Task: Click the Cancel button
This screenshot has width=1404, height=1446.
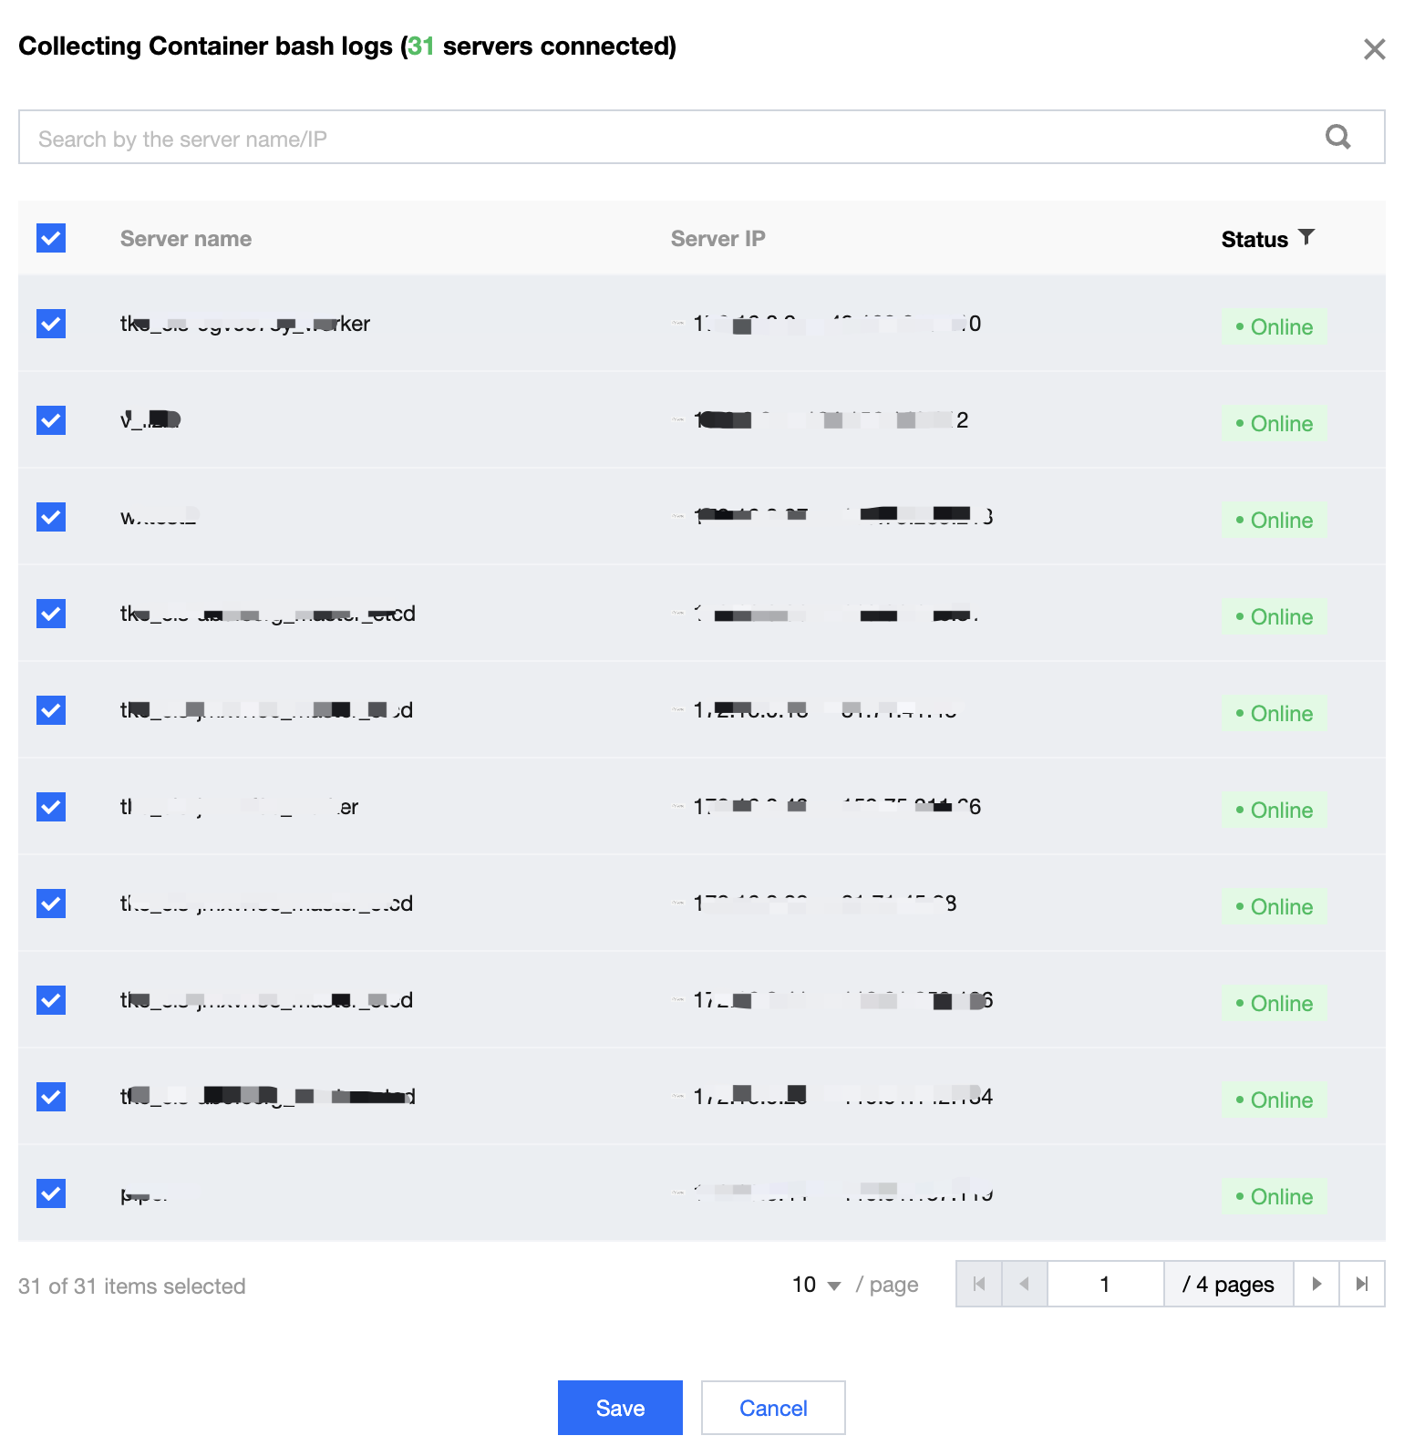Action: pos(773,1408)
